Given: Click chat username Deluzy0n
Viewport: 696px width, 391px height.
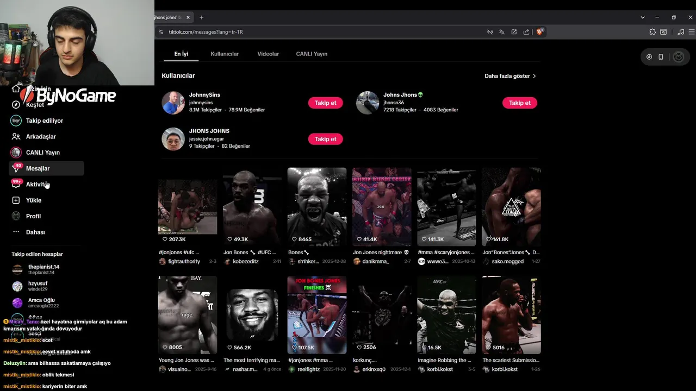Looking at the screenshot, I should (14, 363).
